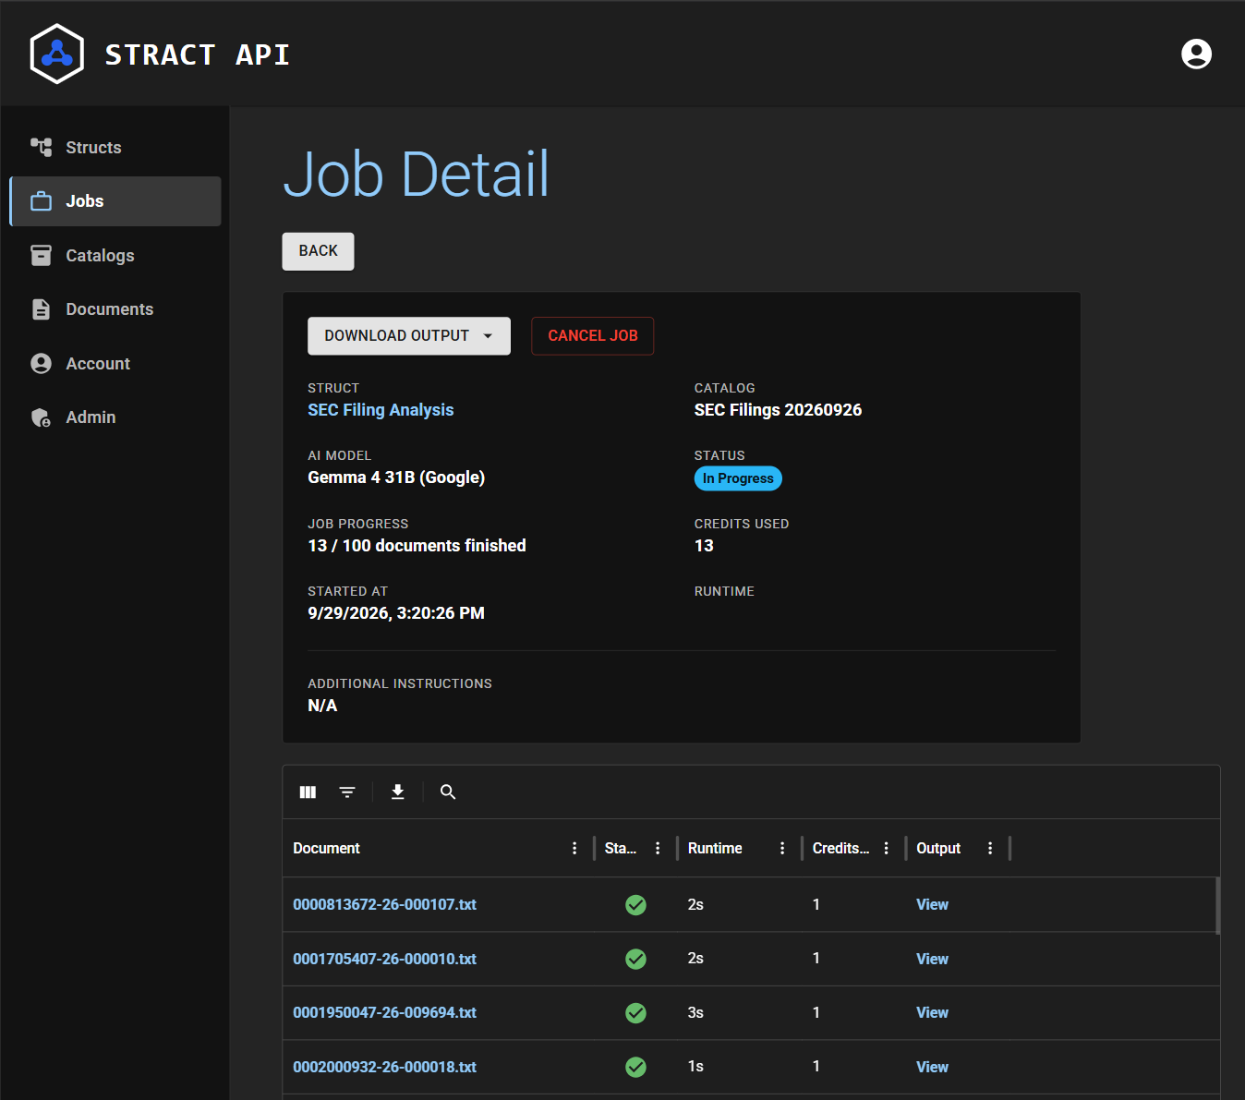Image resolution: width=1245 pixels, height=1100 pixels.
Task: Open the Status column menu
Action: click(658, 848)
